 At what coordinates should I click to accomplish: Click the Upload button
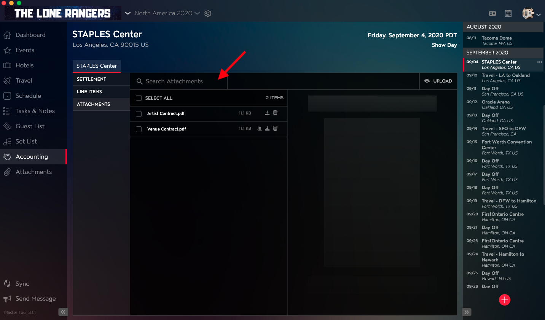click(x=438, y=81)
